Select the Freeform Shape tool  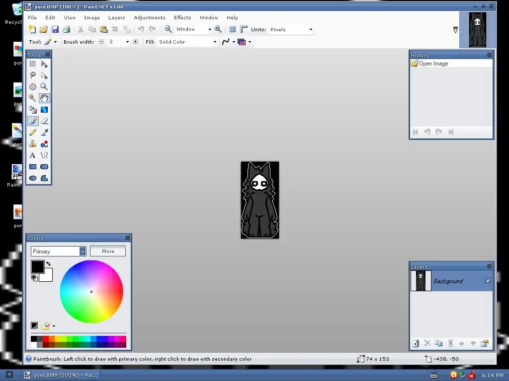(x=44, y=178)
